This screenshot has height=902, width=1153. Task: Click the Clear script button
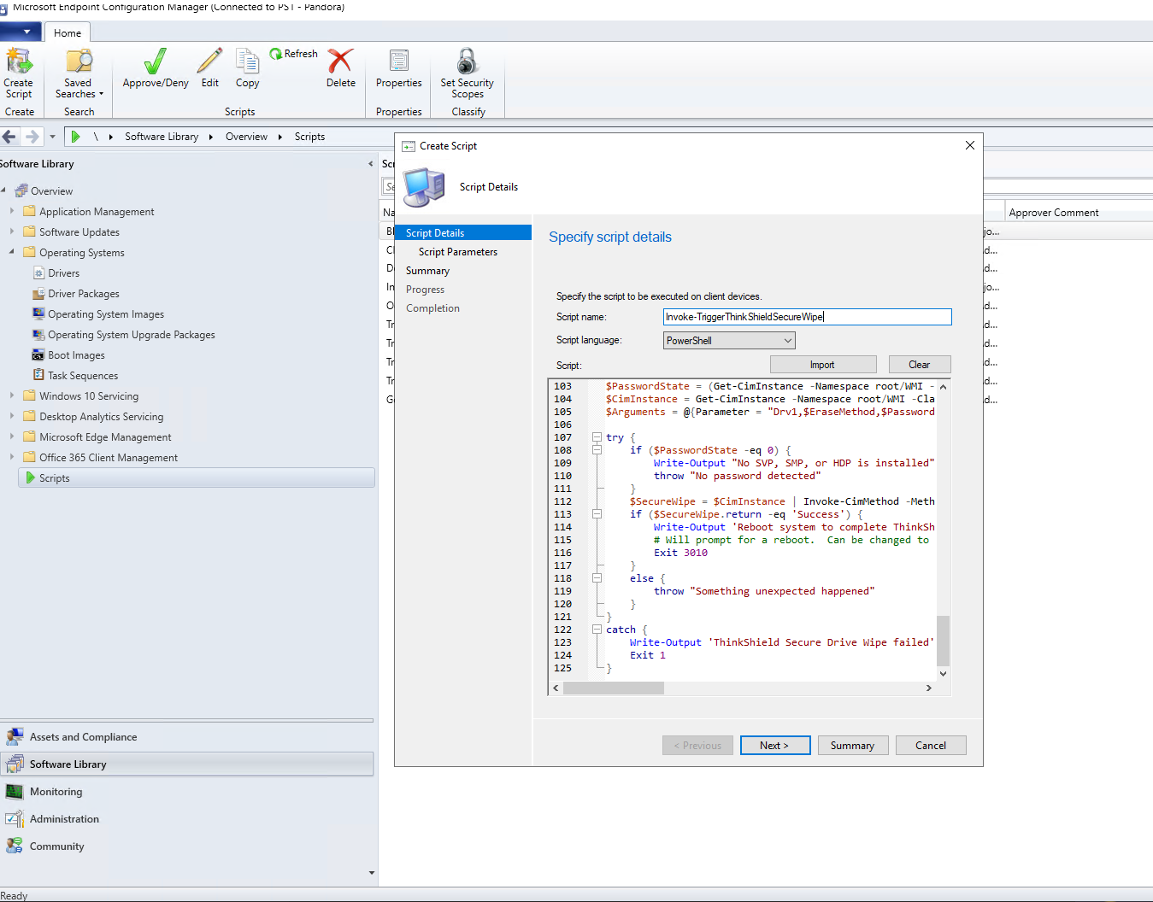pos(920,365)
